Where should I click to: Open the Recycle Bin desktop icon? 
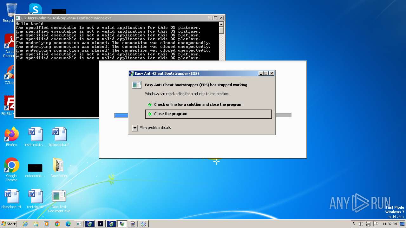pos(11,10)
